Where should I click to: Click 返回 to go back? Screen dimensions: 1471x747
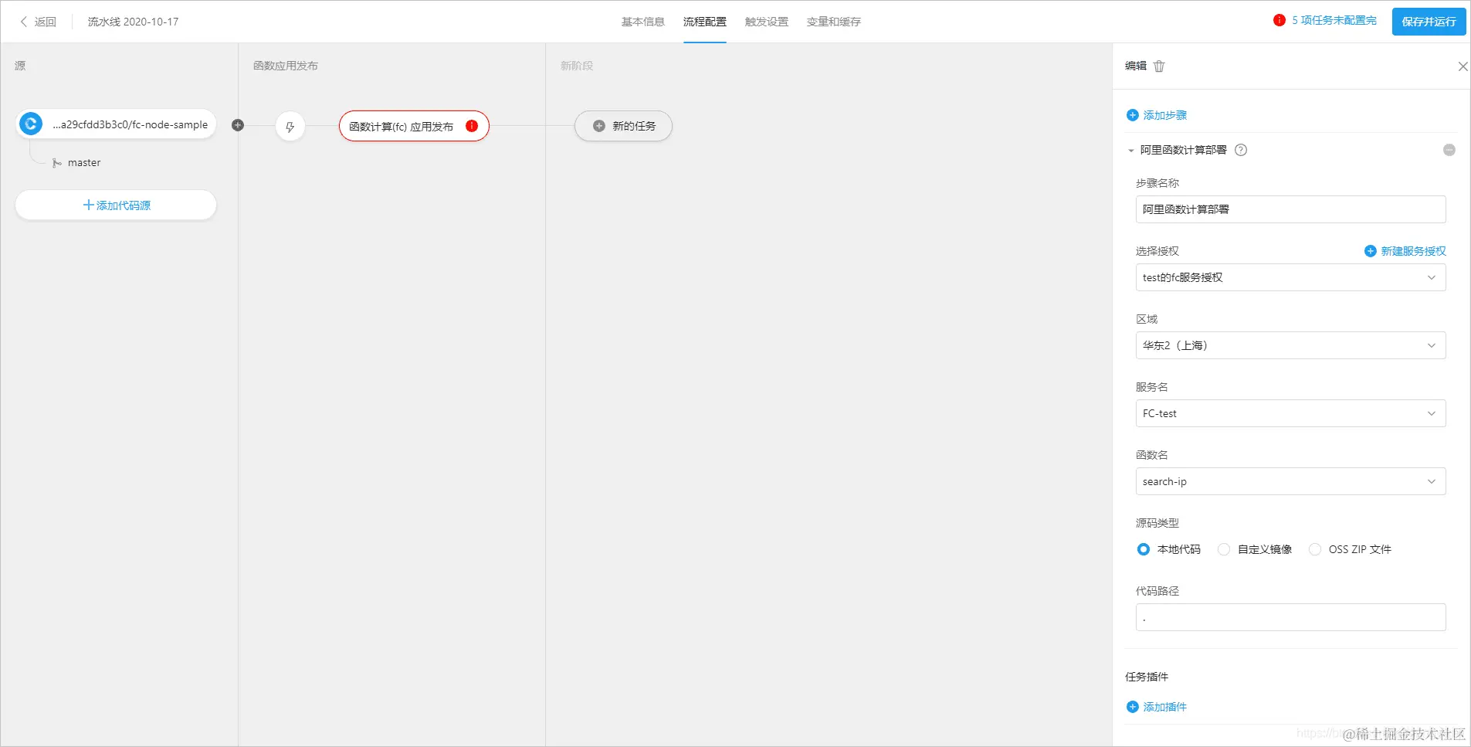[45, 22]
